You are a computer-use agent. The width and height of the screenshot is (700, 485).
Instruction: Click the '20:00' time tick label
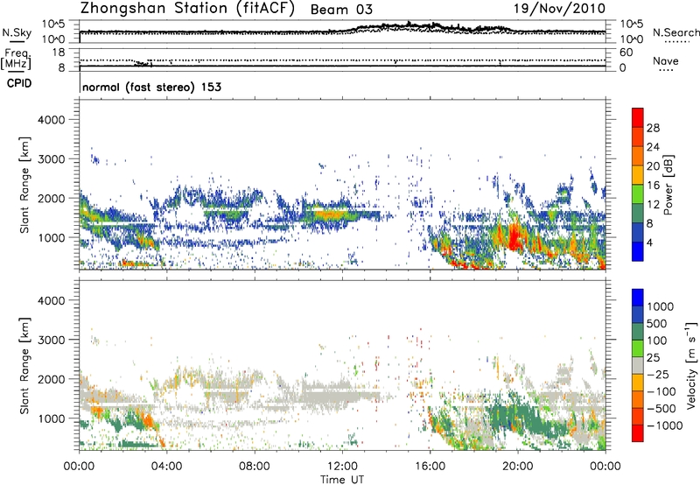[x=518, y=467]
